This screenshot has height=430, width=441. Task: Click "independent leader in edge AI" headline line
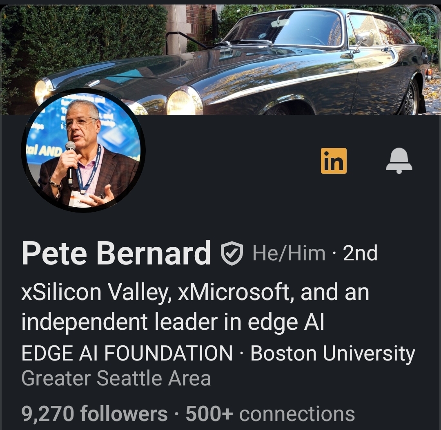[x=172, y=322]
